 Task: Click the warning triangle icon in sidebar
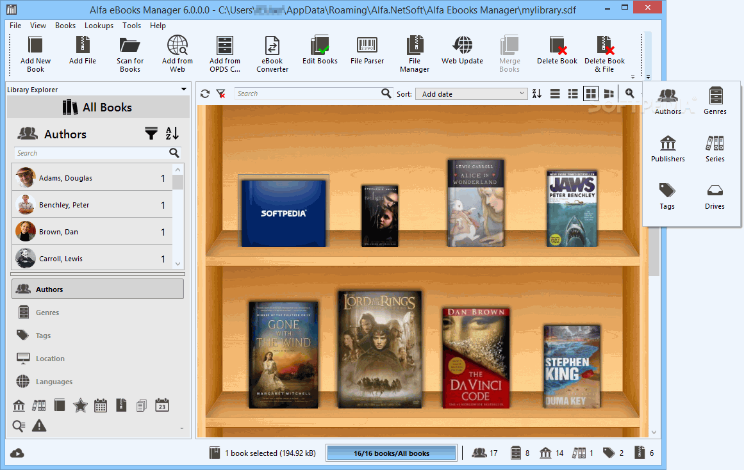pyautogui.click(x=39, y=426)
